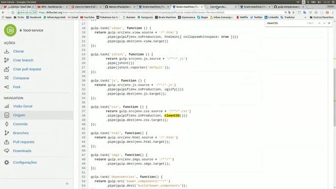Click the reload page button
Viewport: 336px width, 189px height.
[13, 13]
